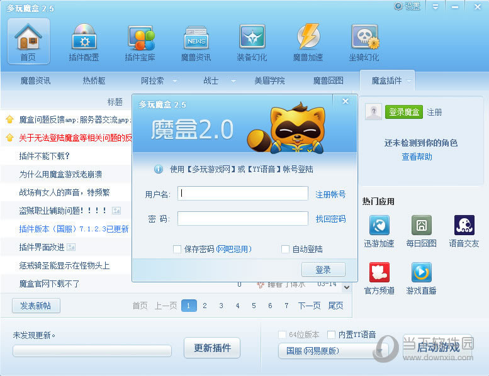Launch 魔兽加速 lightning icon
The width and height of the screenshot is (489, 376).
[308, 41]
